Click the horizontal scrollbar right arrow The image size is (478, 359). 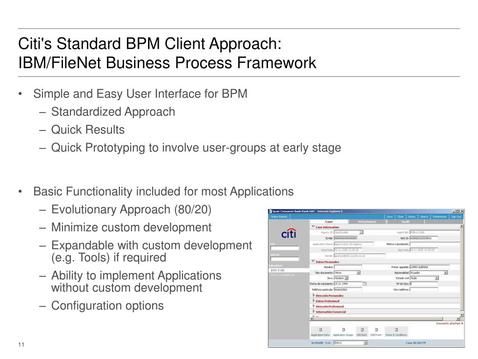pyautogui.click(x=458, y=319)
